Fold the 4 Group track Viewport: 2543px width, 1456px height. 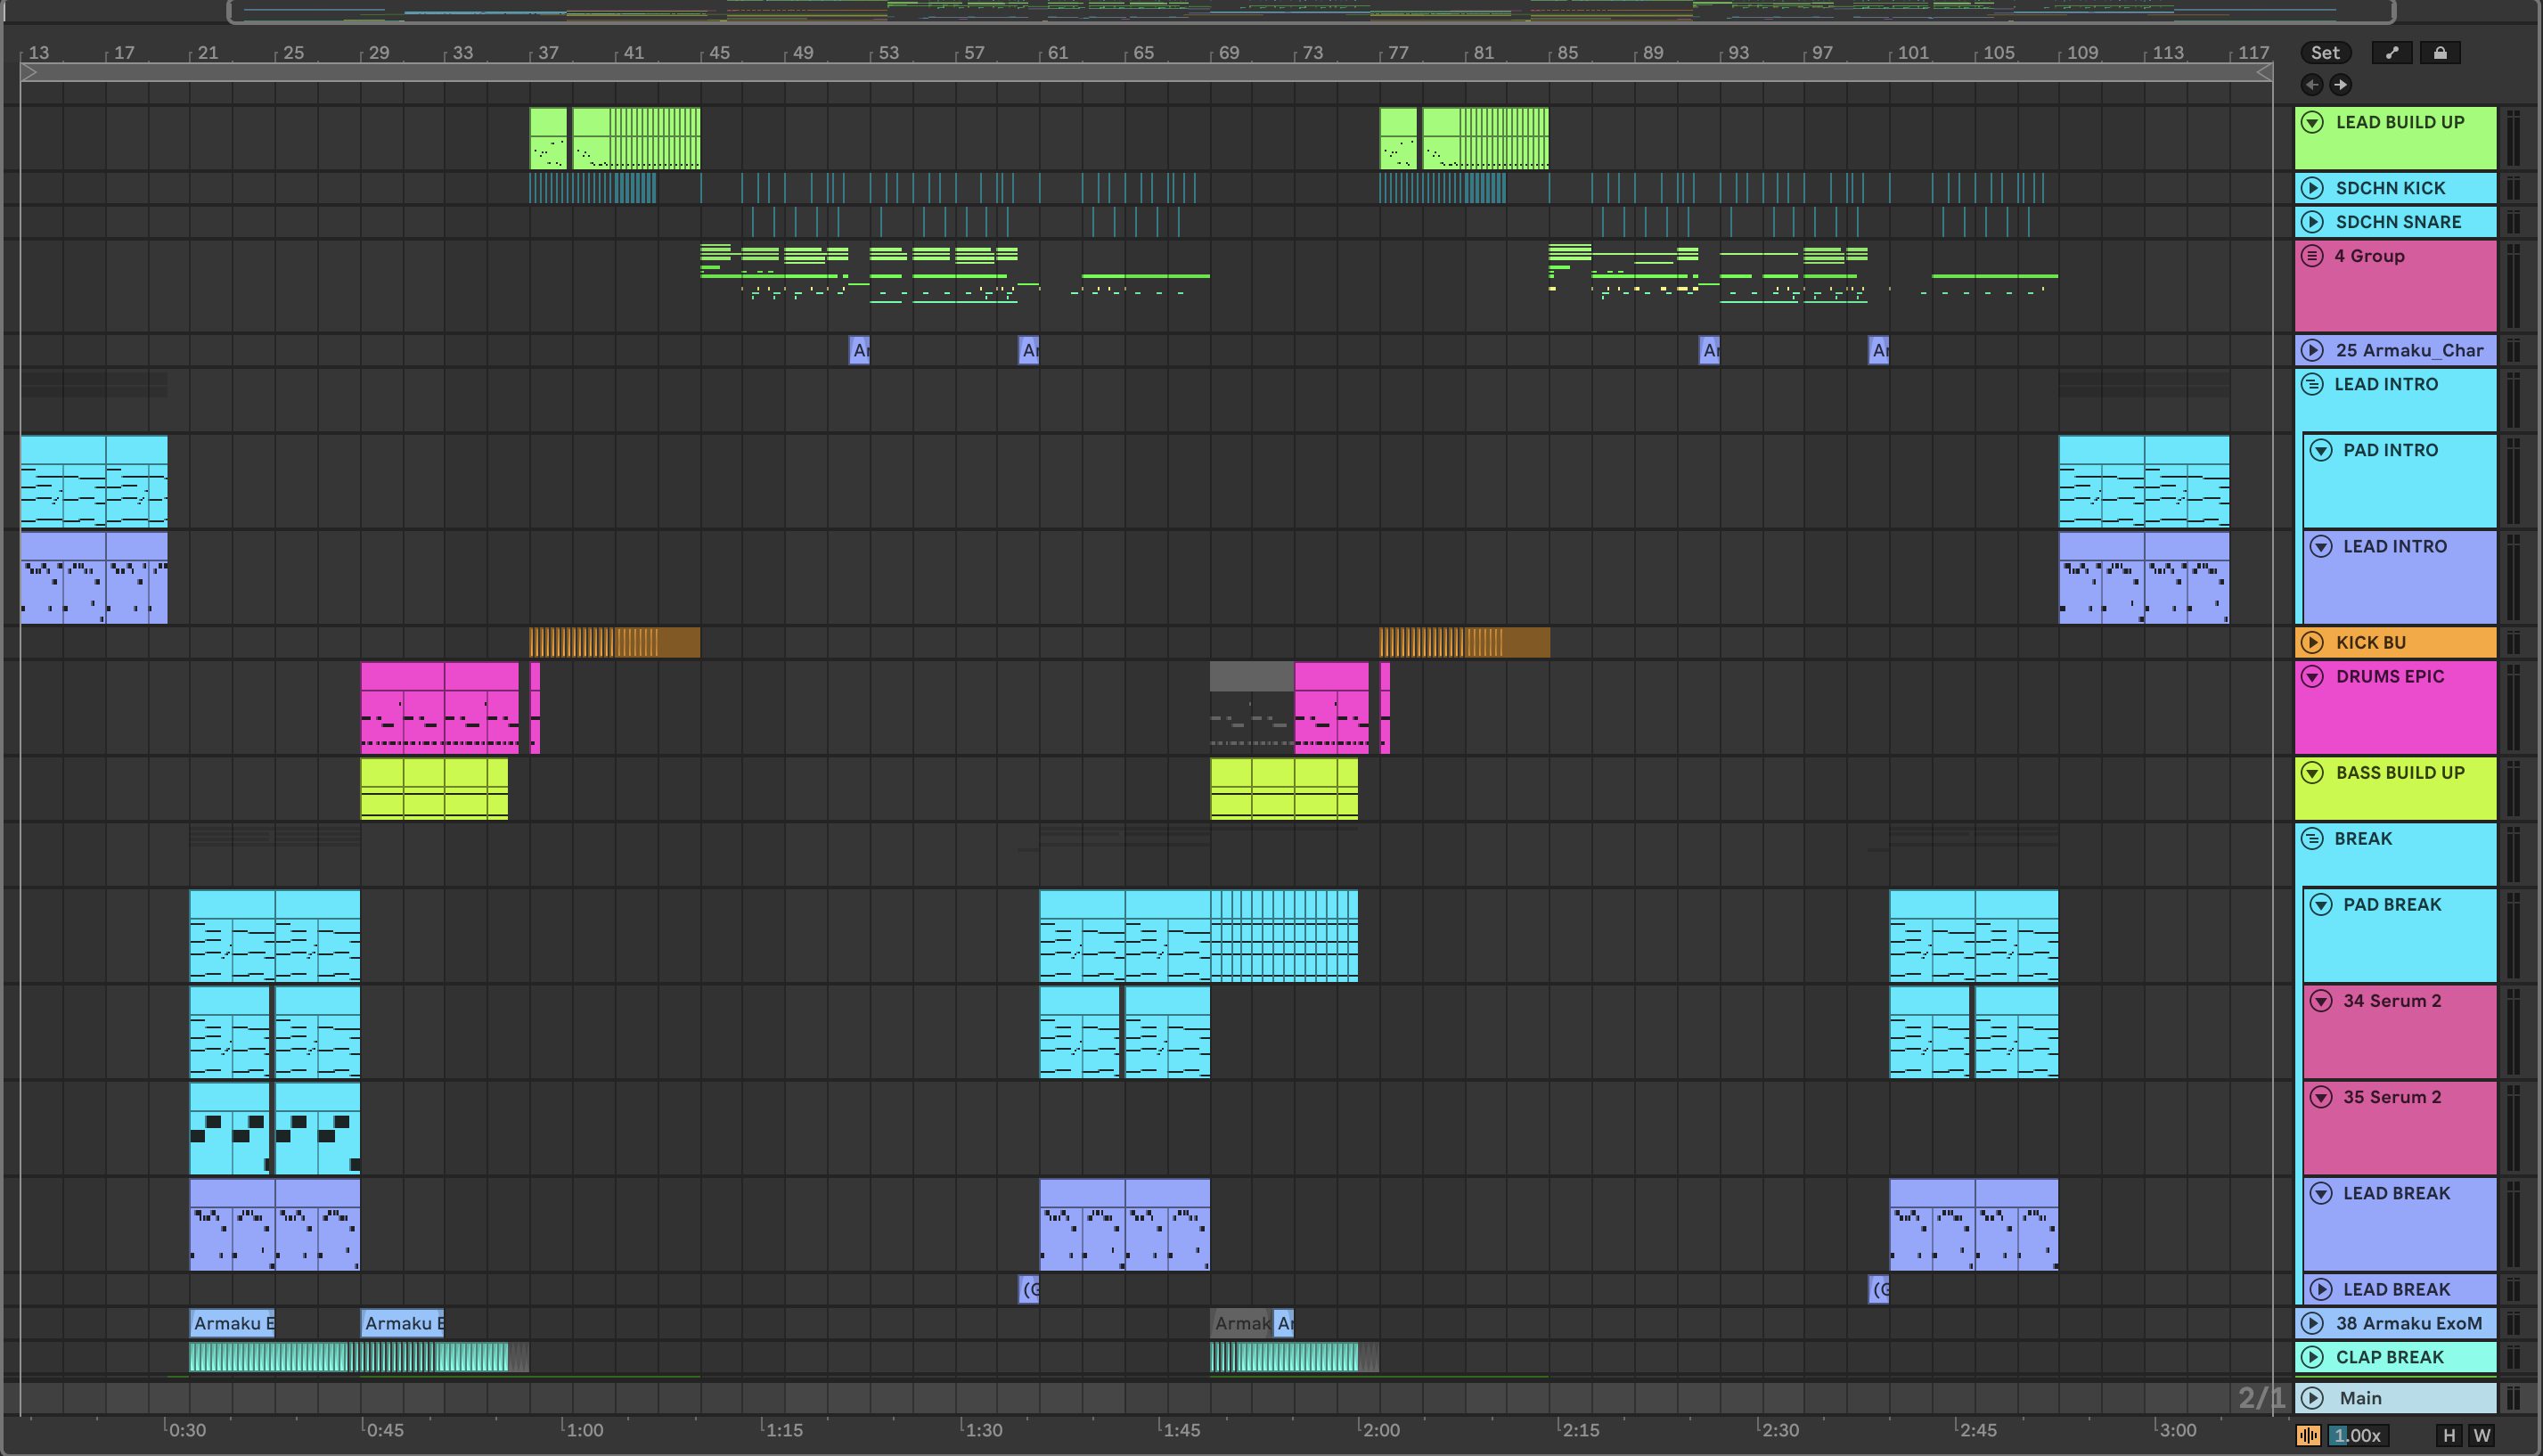click(x=2312, y=256)
